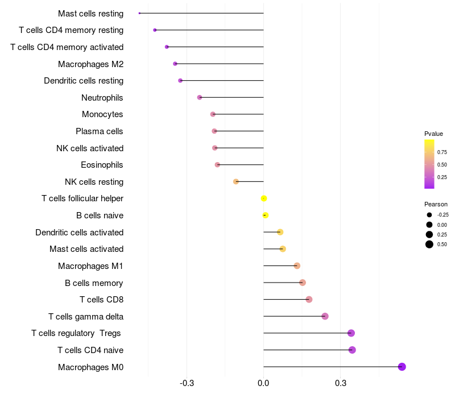Select the T cells CD4 naive point
455x398 pixels.
click(352, 350)
